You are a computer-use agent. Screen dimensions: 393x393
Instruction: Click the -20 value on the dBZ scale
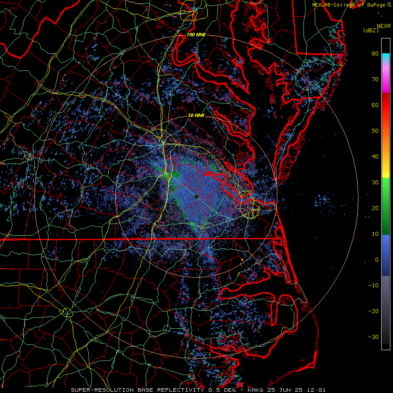pyautogui.click(x=373, y=311)
